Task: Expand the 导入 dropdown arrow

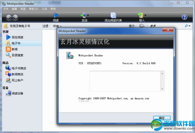Action: pyautogui.click(x=145, y=15)
